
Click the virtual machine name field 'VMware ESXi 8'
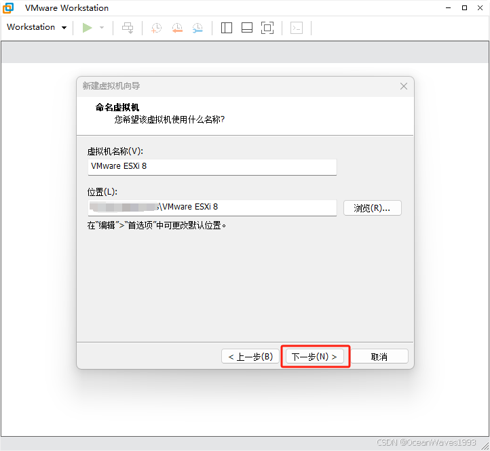click(212, 167)
